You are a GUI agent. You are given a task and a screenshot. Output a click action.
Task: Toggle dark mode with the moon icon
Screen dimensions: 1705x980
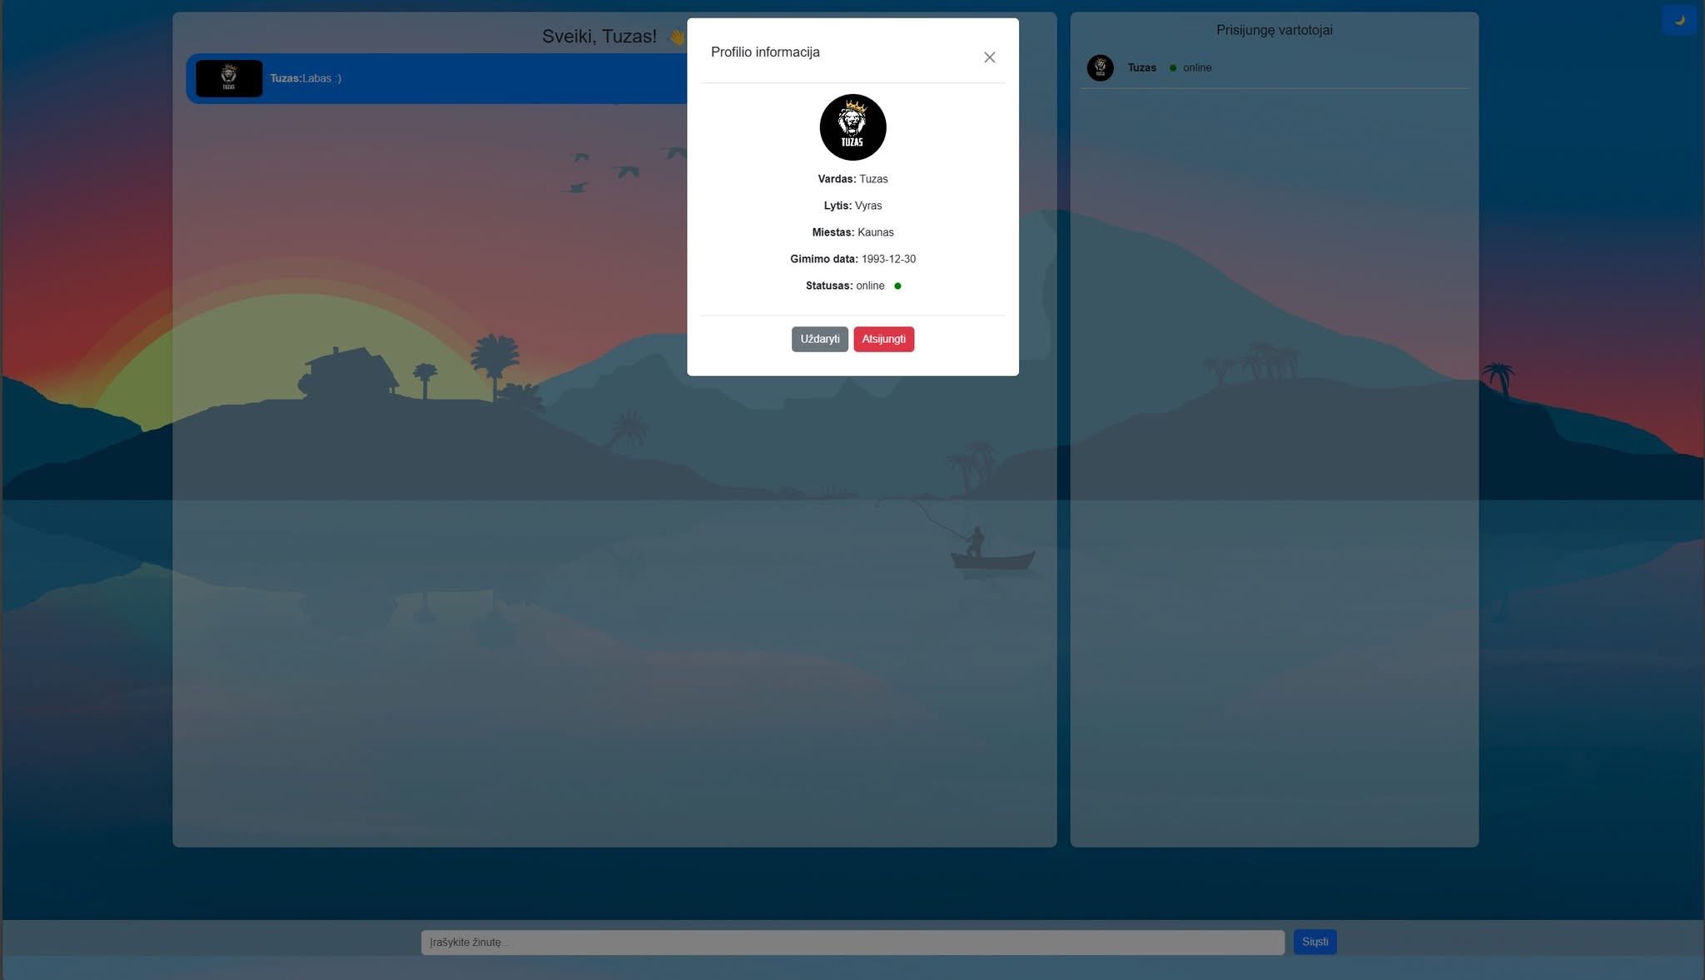tap(1678, 20)
